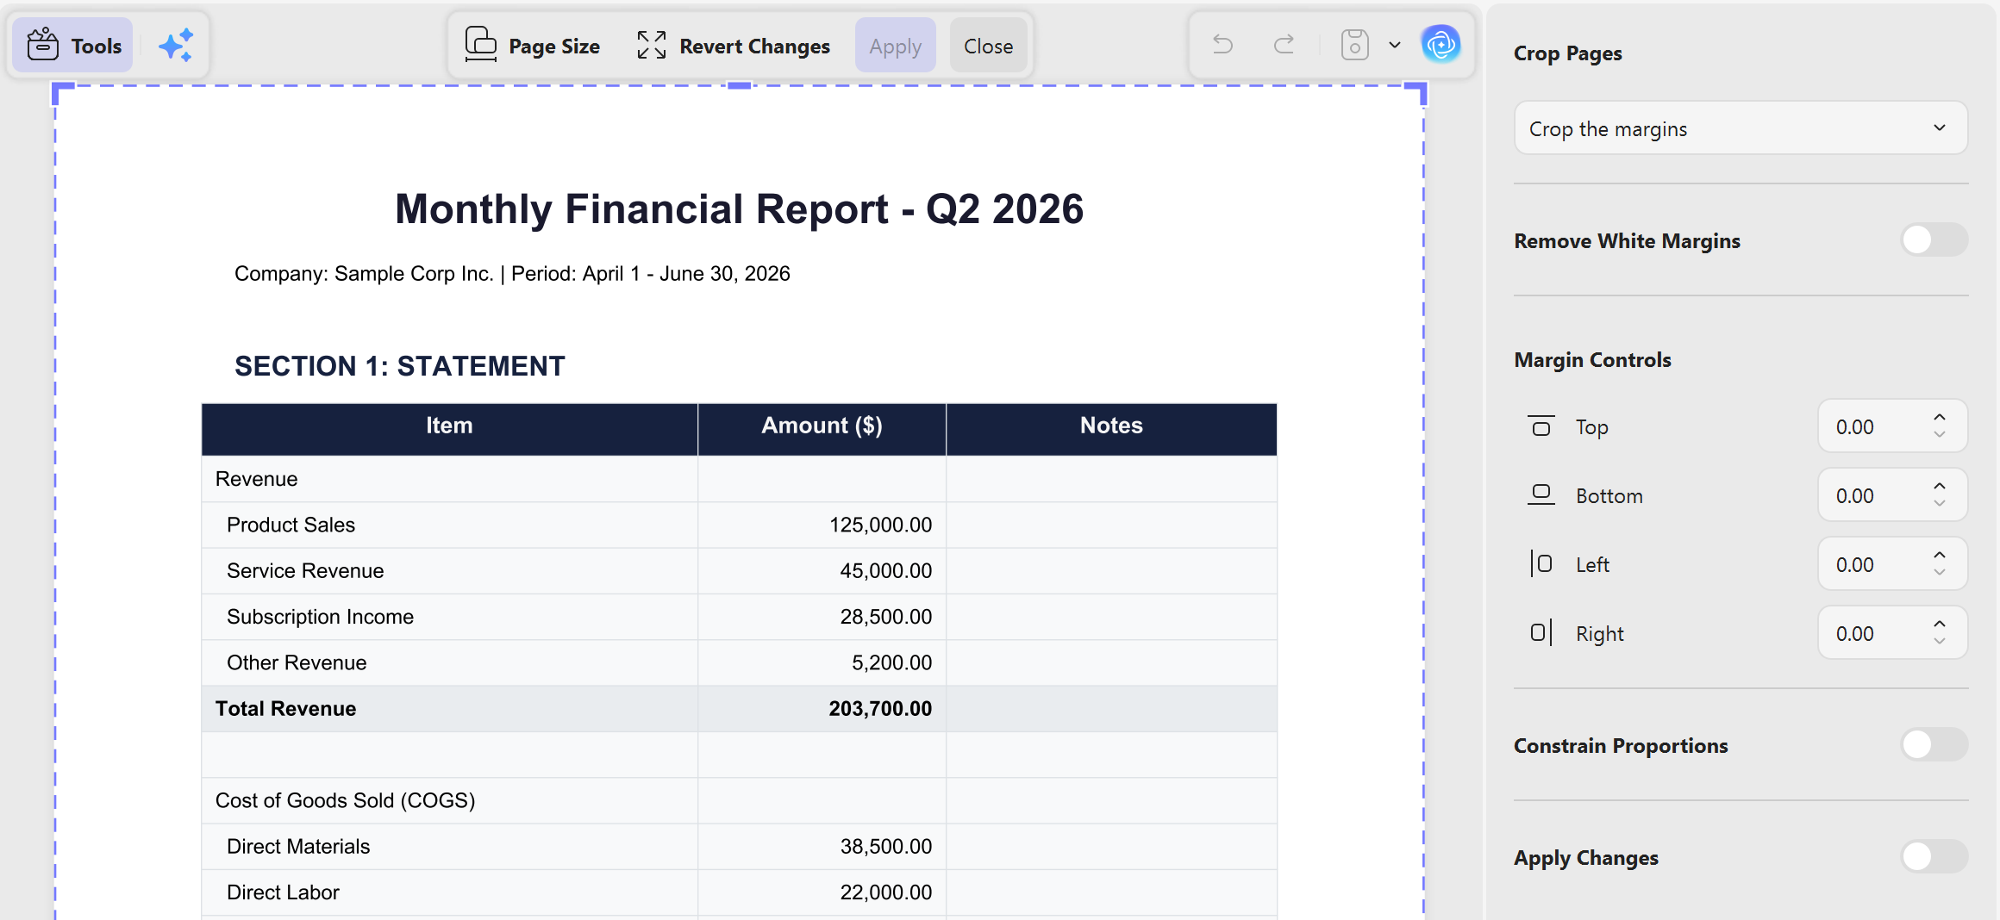Image resolution: width=2000 pixels, height=920 pixels.
Task: Grab the top-center crop edge handle
Action: 740,85
